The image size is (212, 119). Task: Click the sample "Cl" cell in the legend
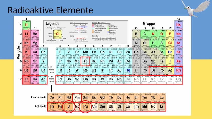(x=58, y=34)
